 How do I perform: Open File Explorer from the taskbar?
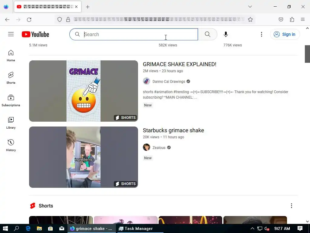[39, 228]
